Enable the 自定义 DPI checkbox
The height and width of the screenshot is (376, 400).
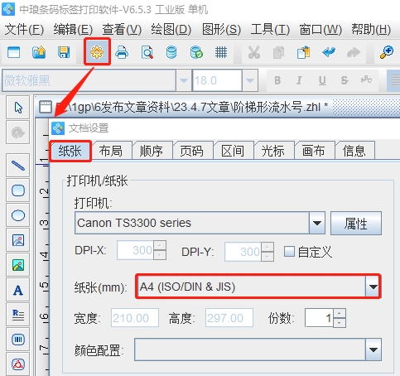pyautogui.click(x=289, y=251)
